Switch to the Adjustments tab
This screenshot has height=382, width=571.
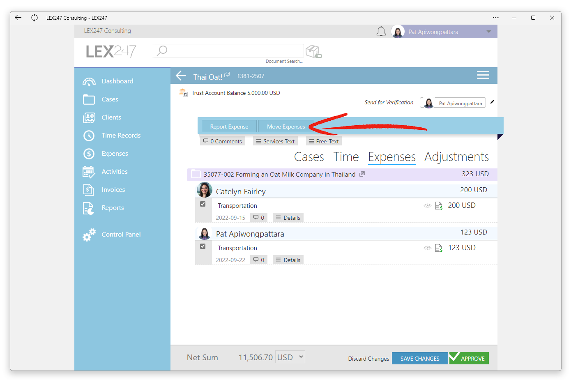coord(456,157)
